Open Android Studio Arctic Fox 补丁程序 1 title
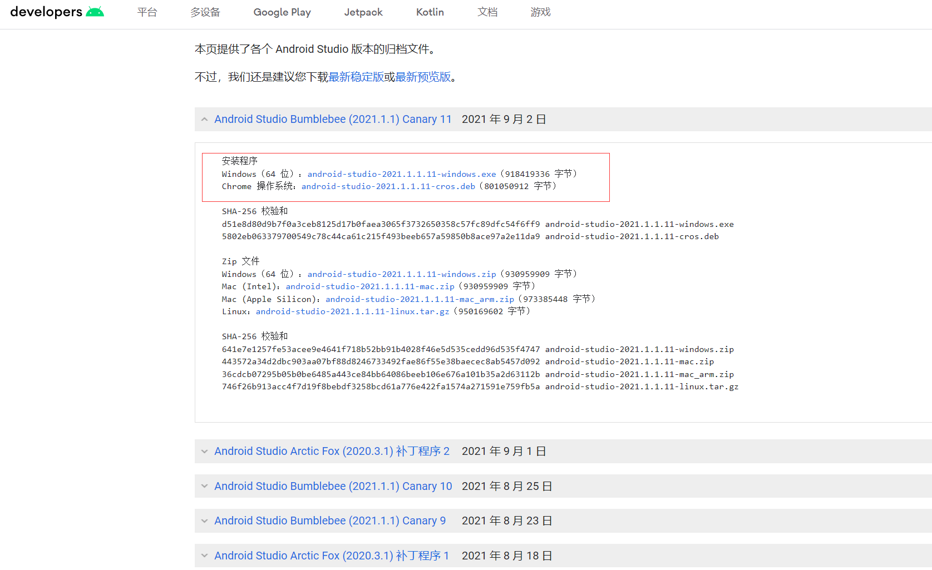The width and height of the screenshot is (932, 570). (332, 556)
